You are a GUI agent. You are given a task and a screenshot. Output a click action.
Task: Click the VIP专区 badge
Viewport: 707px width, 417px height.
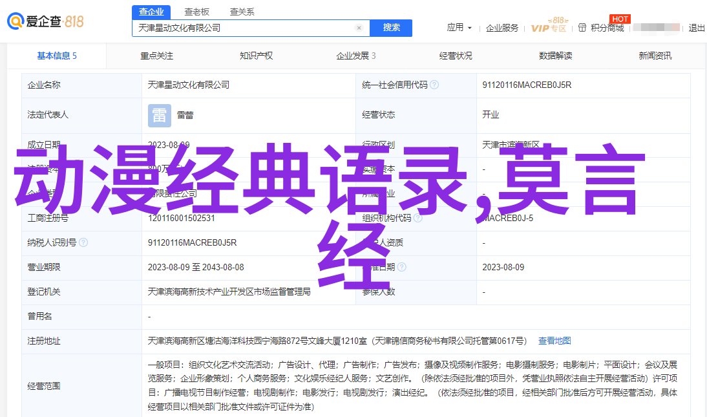[x=549, y=26]
